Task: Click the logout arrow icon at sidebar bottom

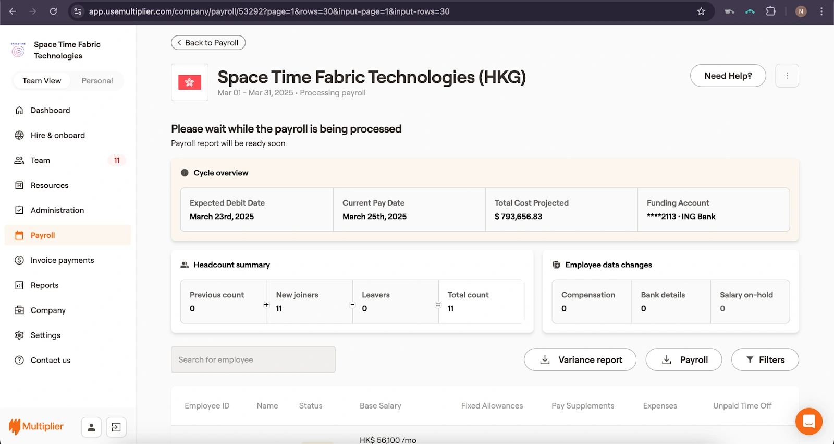Action: 116,427
